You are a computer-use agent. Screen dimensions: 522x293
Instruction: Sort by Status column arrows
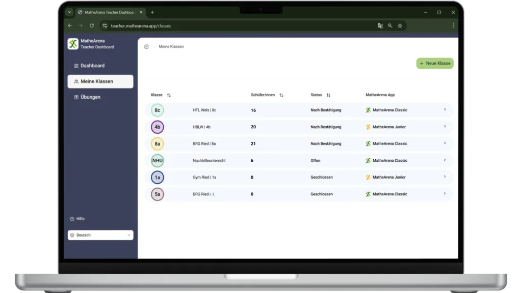coord(328,95)
